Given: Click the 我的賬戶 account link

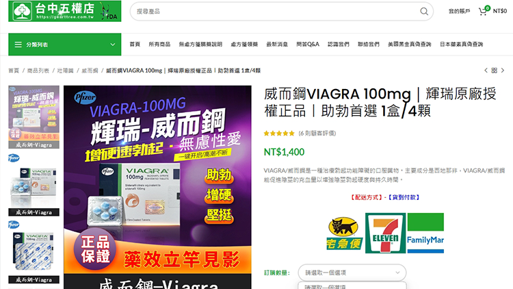Looking at the screenshot, I should tap(459, 12).
